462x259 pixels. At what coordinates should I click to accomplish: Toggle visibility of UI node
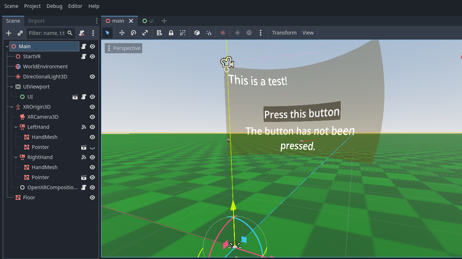[92, 97]
